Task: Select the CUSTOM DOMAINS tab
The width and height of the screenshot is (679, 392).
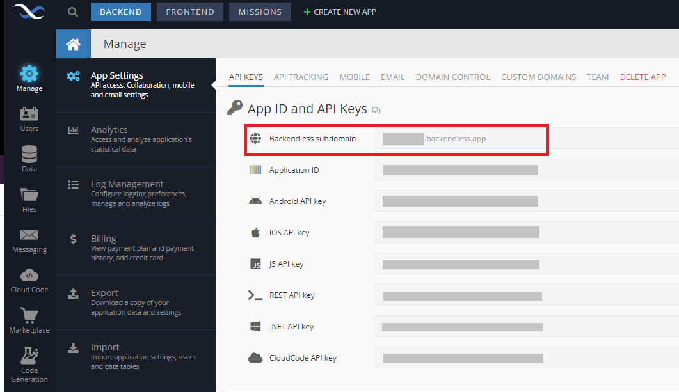Action: (x=538, y=77)
